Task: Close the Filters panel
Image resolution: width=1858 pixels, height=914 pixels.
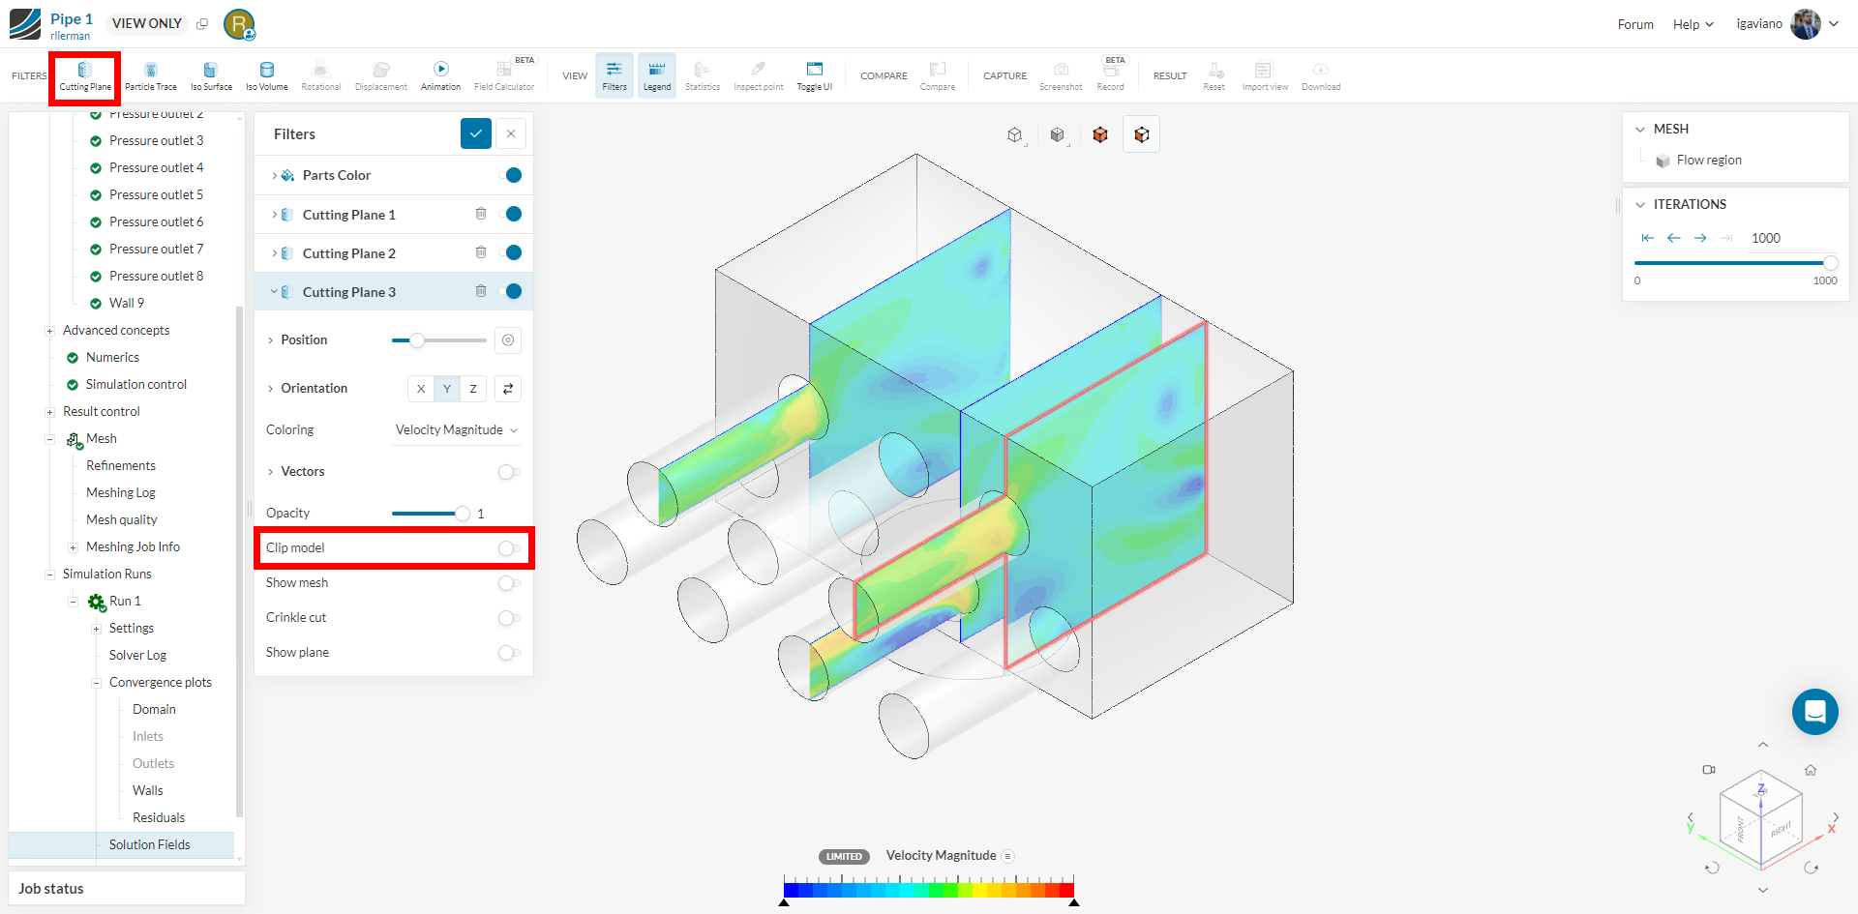Action: [x=511, y=133]
